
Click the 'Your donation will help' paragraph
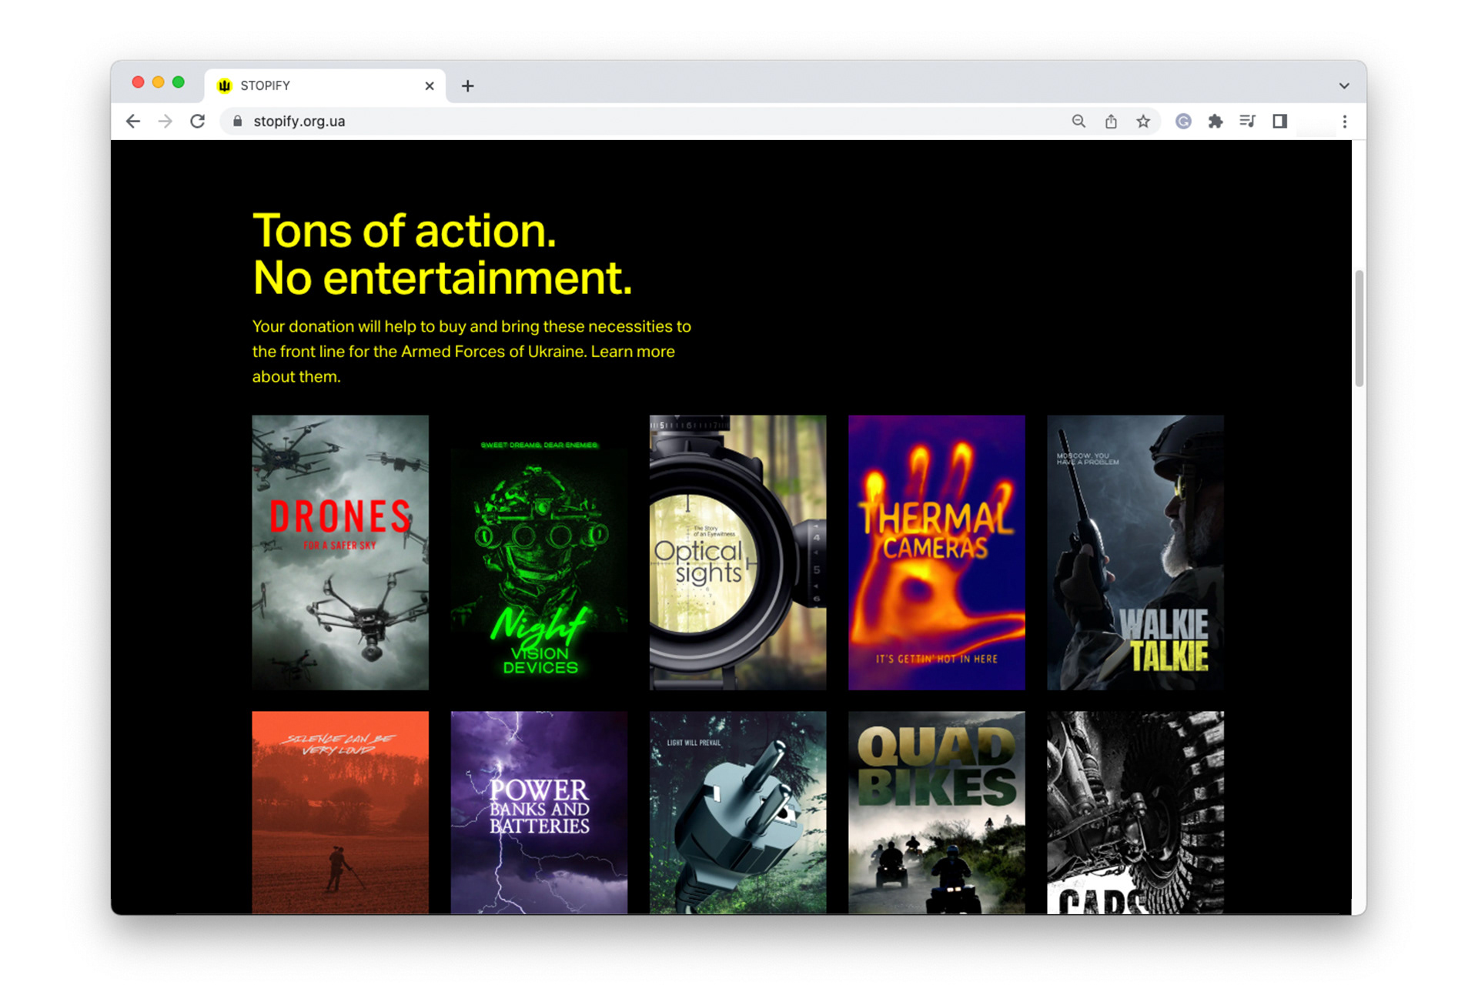point(472,352)
